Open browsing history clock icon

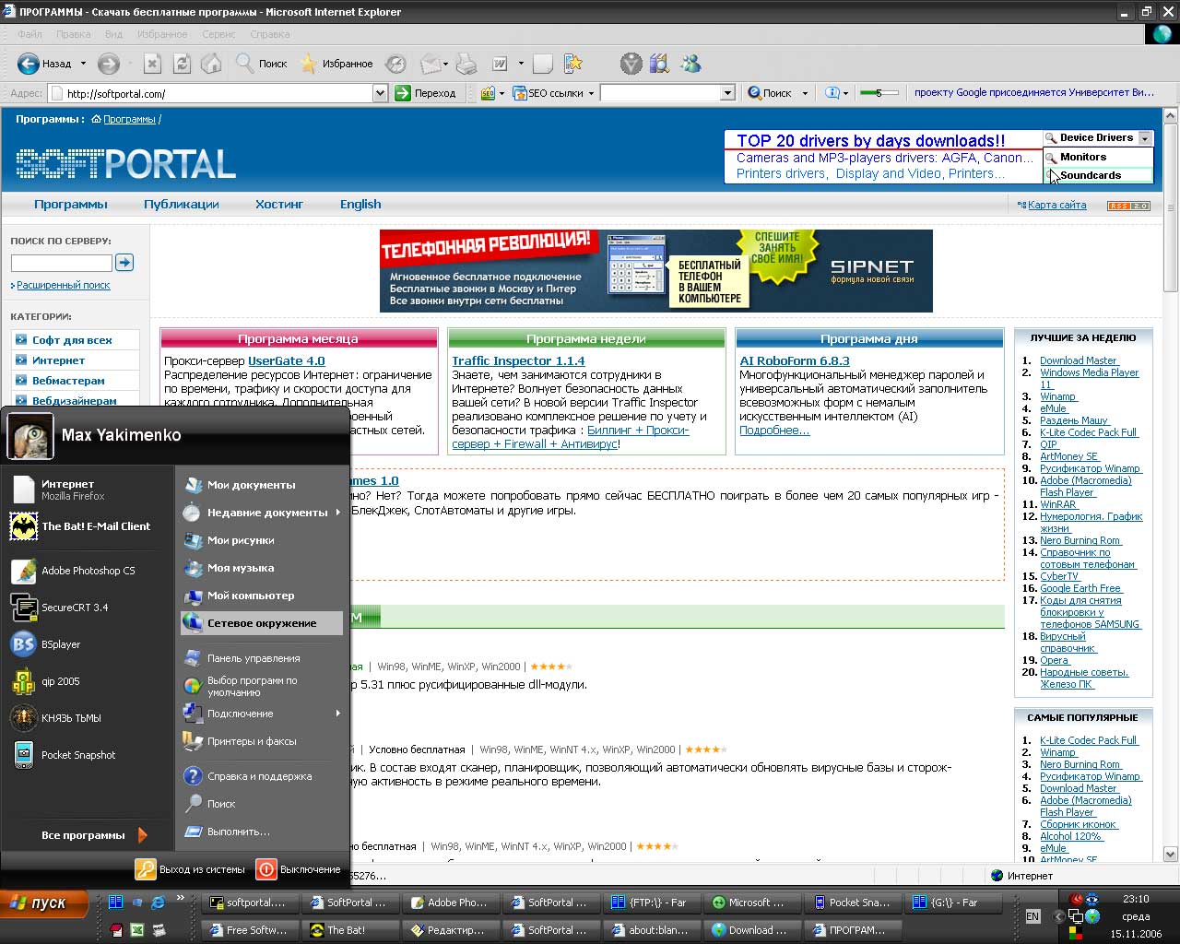(x=395, y=64)
